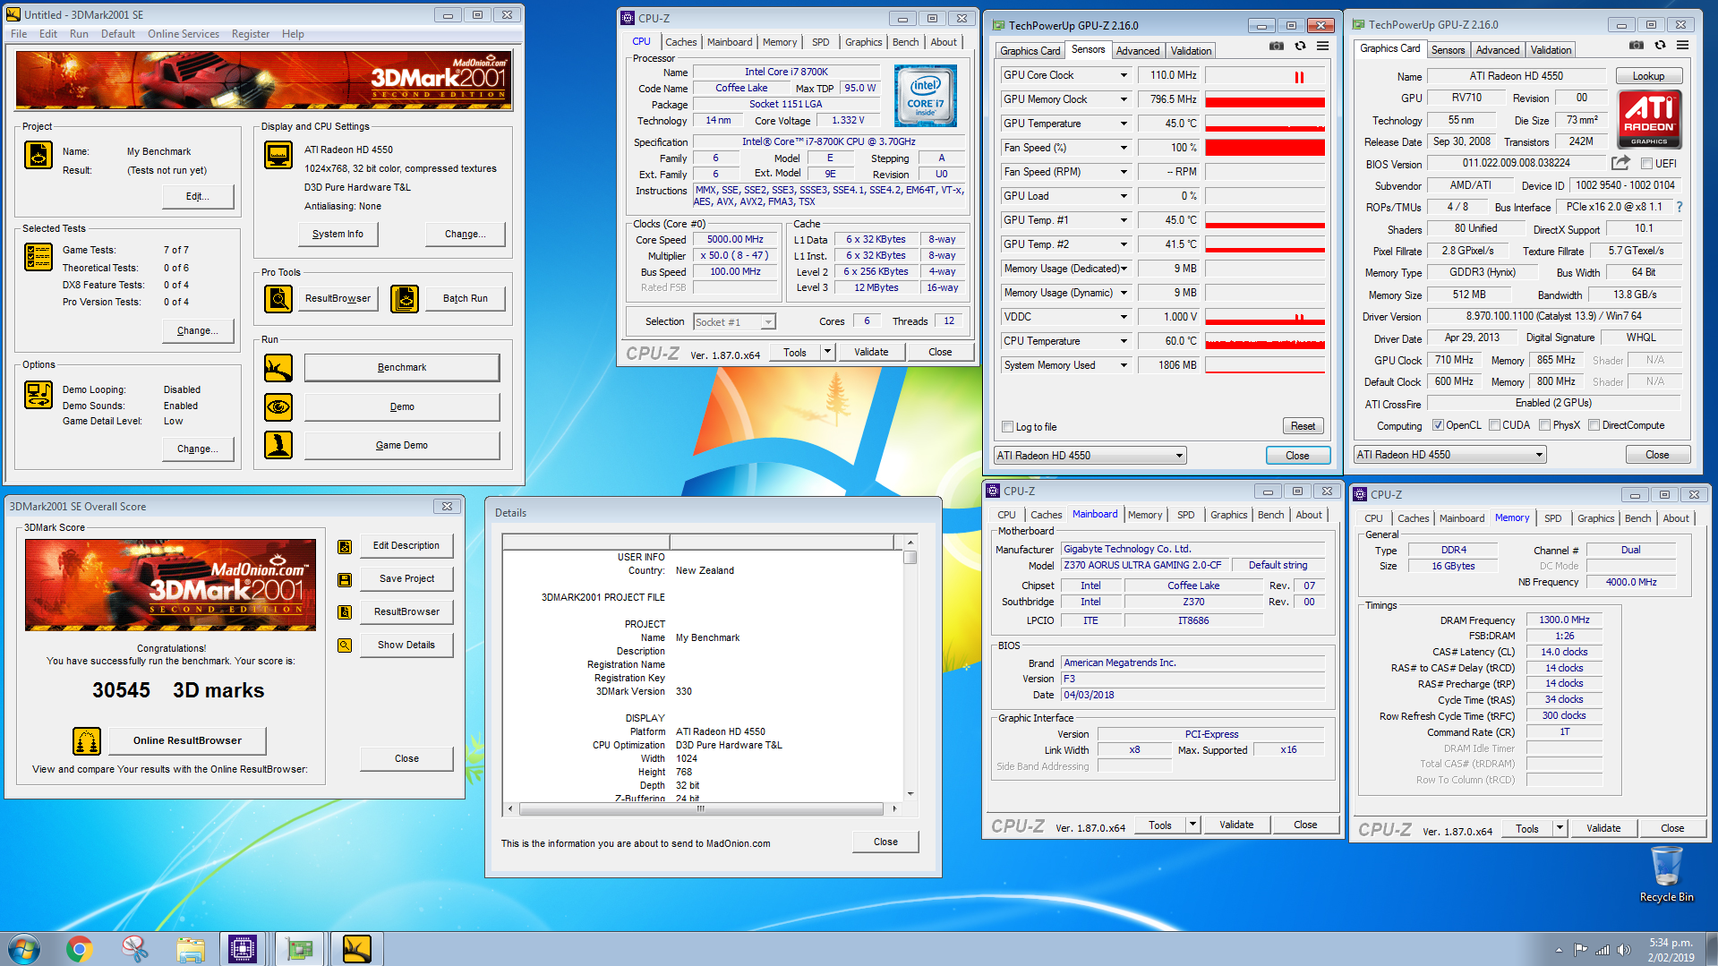Toggle the CUDA computing checkbox

[x=1494, y=425]
